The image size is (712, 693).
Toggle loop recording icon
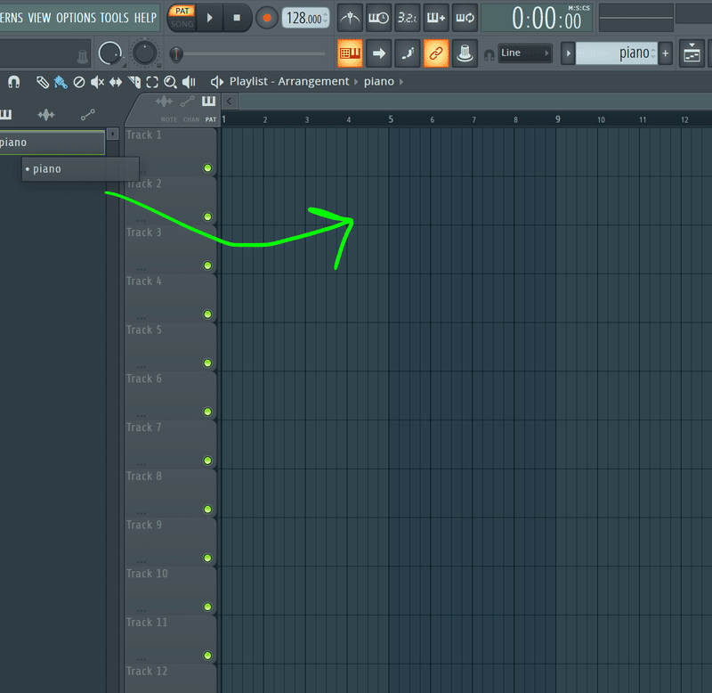pos(465,18)
